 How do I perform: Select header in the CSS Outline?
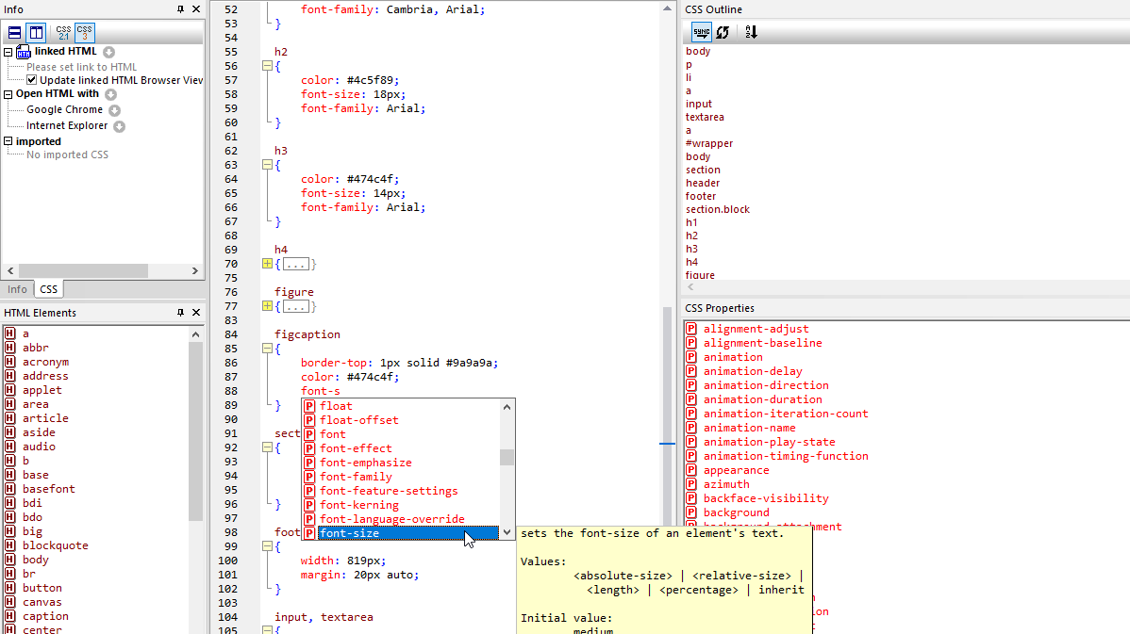pyautogui.click(x=703, y=183)
